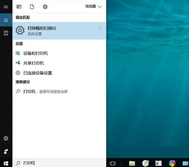Image resolution: width=189 pixels, height=167 pixels.
Task: Open the settings gear in sidebar
Action: pyautogui.click(x=6, y=138)
